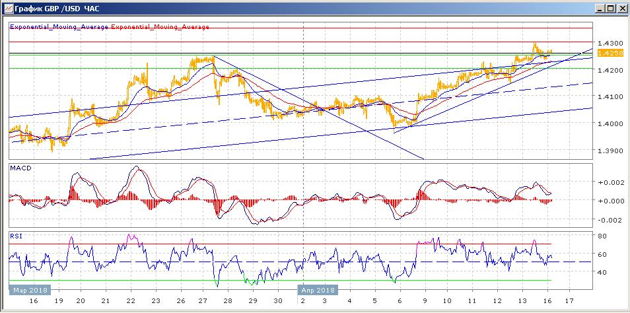630x313 pixels.
Task: Maximize the GBP/USD chart window
Action: point(611,8)
